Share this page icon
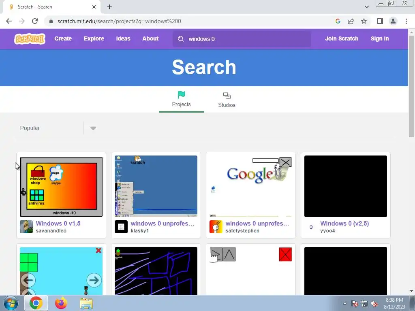 pos(351,21)
